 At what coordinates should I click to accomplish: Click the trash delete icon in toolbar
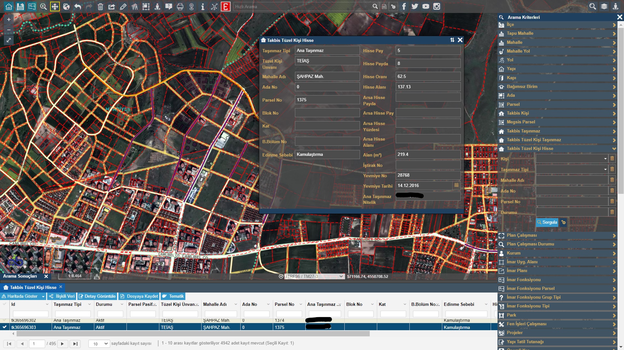pos(100,6)
